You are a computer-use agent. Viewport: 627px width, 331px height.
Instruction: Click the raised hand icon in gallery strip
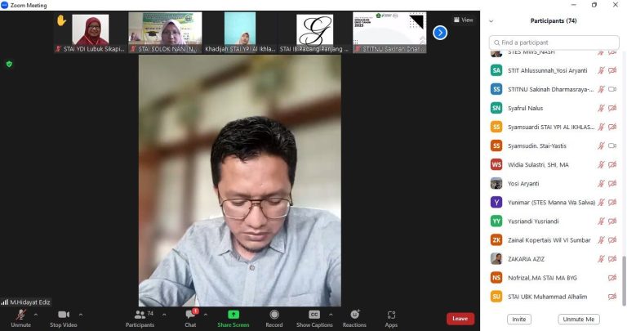(61, 20)
